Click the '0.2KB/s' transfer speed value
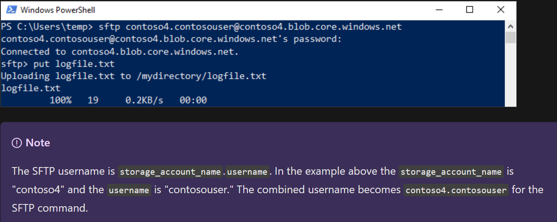557x222 pixels. (144, 100)
